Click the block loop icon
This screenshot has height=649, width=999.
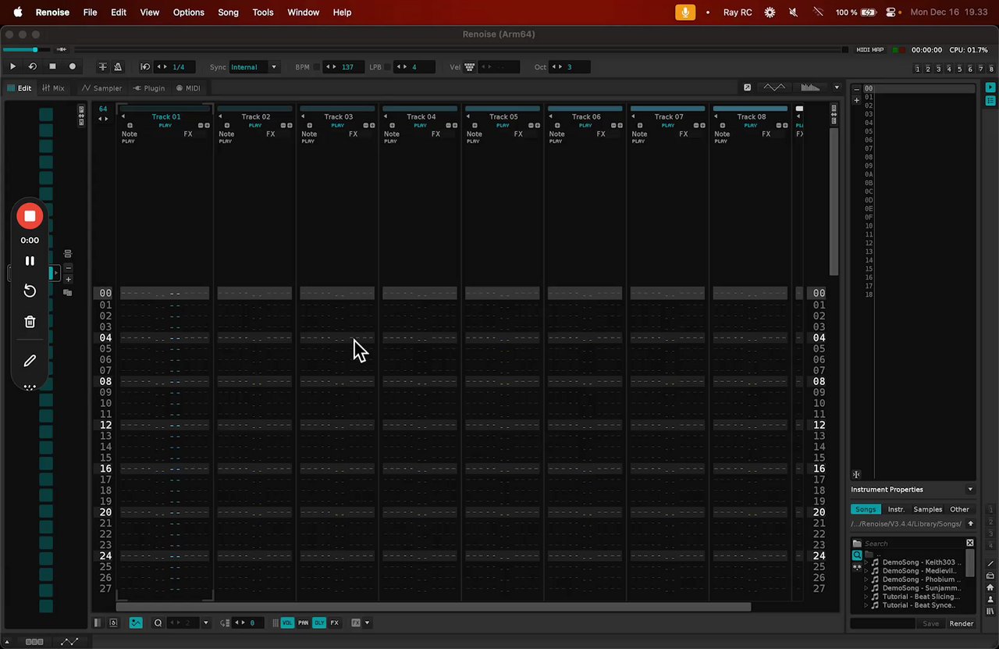[x=145, y=67]
